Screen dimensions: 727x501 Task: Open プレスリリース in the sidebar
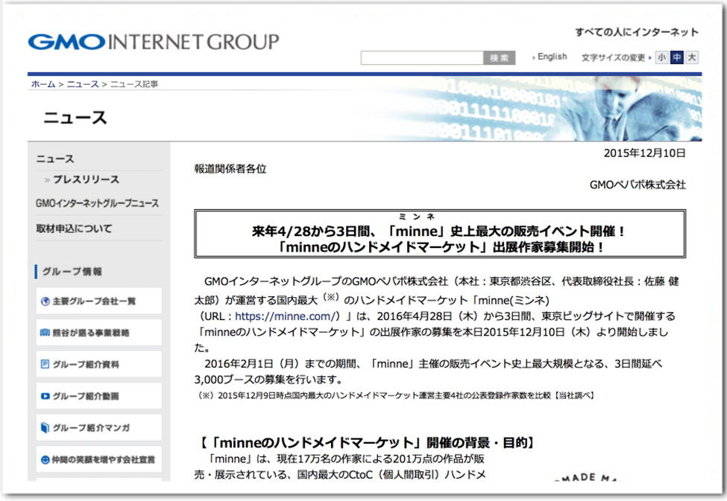click(86, 179)
